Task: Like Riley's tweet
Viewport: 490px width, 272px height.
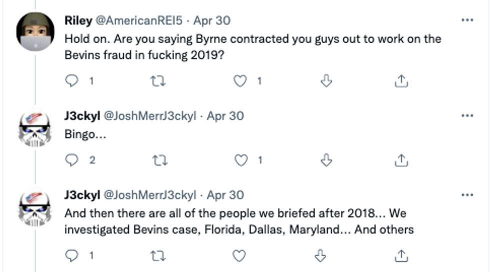Action: point(240,81)
